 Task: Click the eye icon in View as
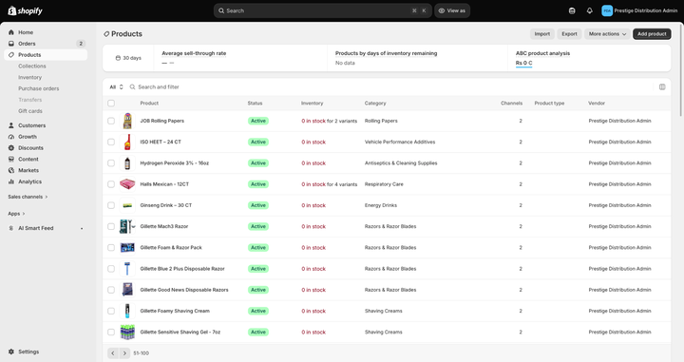442,10
